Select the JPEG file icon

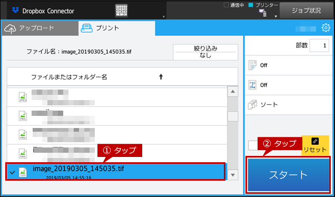click(x=23, y=97)
